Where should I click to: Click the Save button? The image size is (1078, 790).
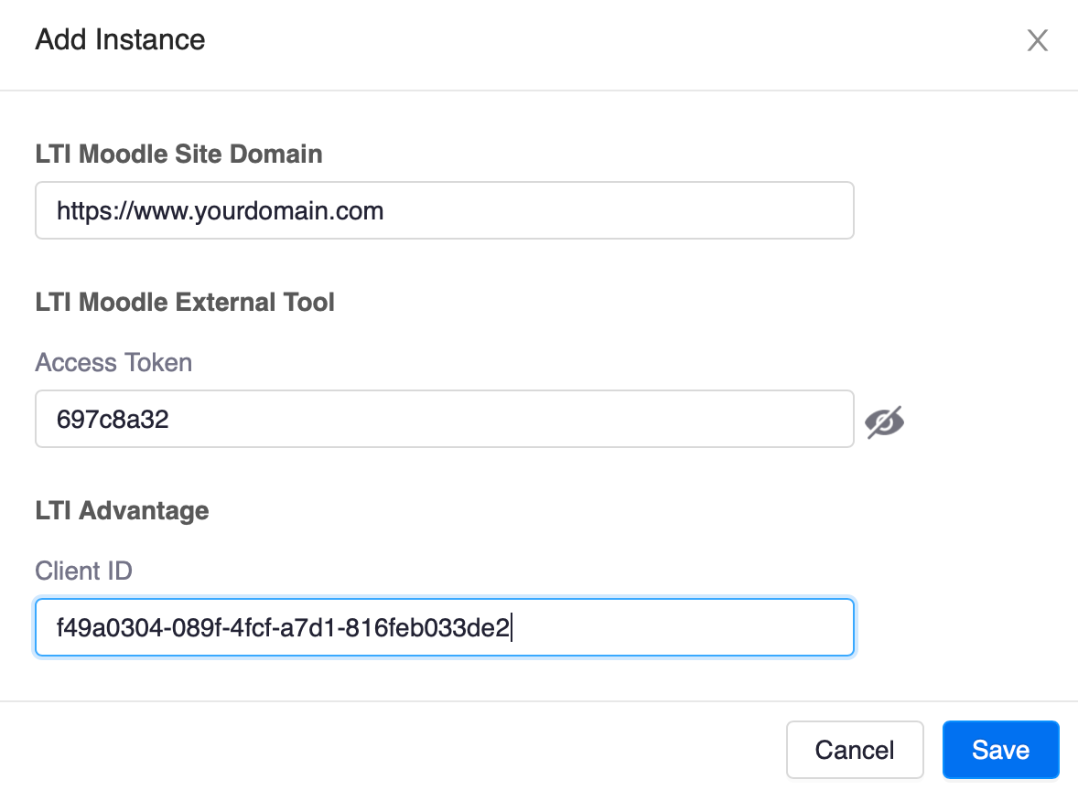[x=1000, y=750]
